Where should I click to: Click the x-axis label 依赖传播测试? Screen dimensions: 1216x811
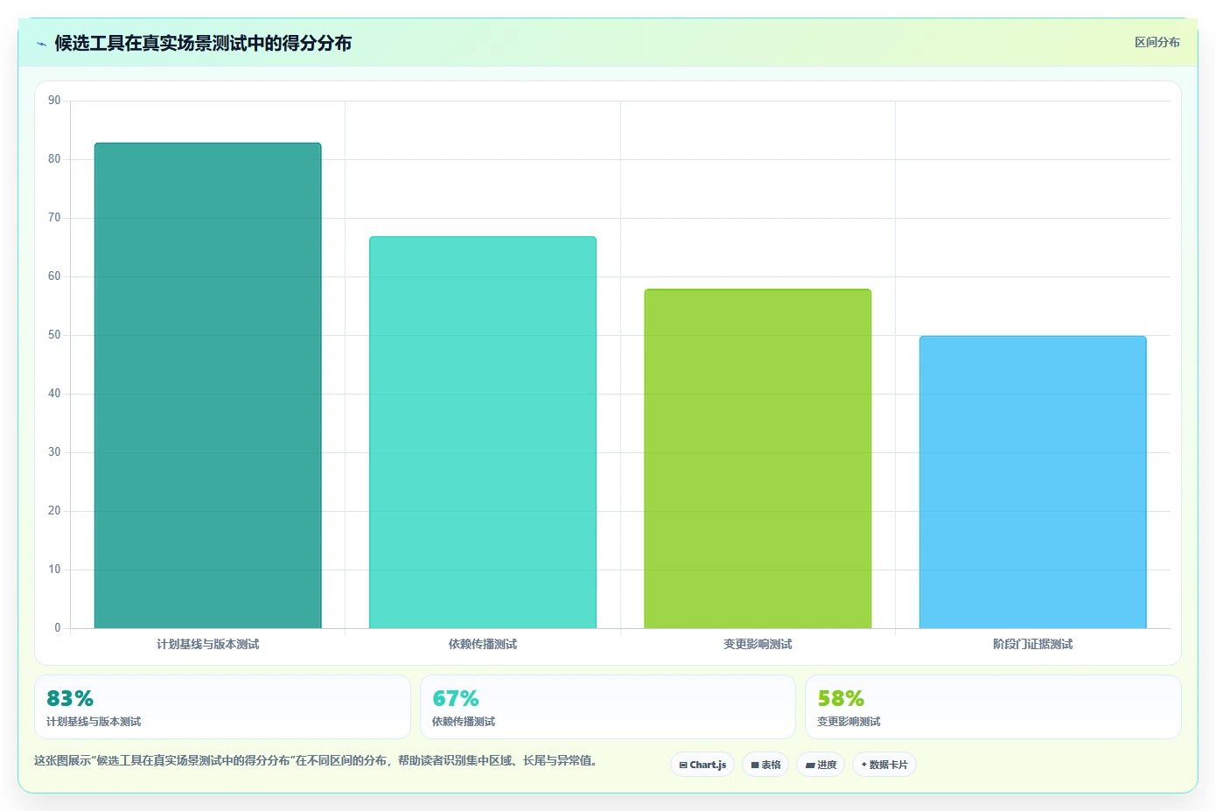pos(483,644)
